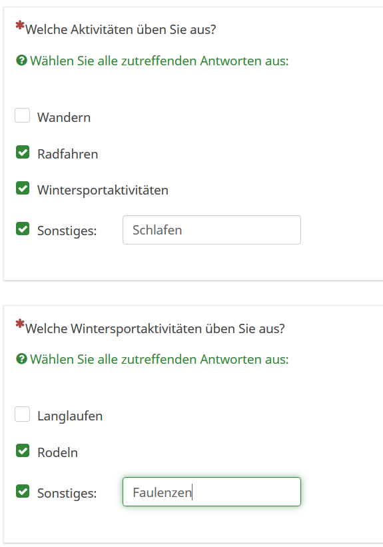The height and width of the screenshot is (547, 383).
Task: Click the red required asterisk before 'Welche Aktivitäten'
Action: (20, 26)
